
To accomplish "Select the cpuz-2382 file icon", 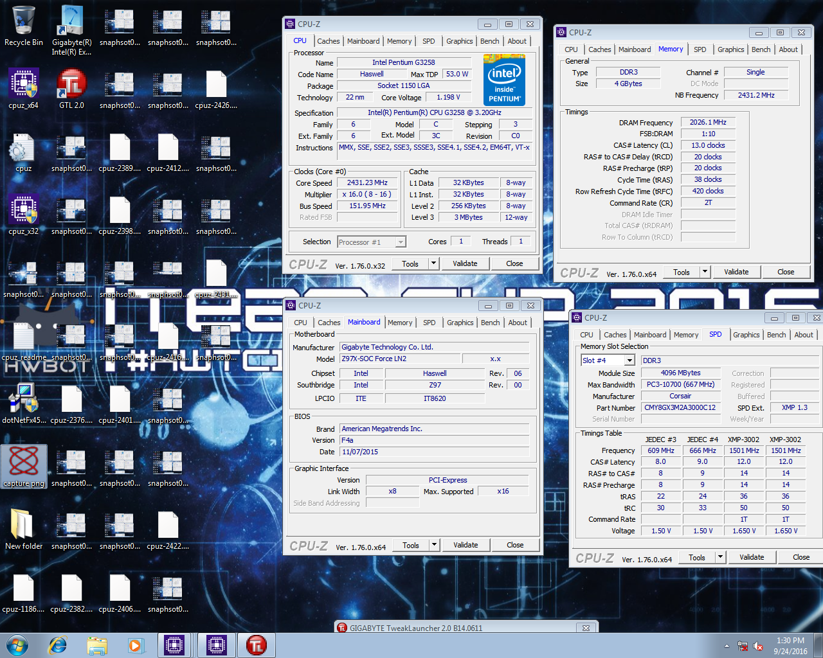I will (71, 592).
